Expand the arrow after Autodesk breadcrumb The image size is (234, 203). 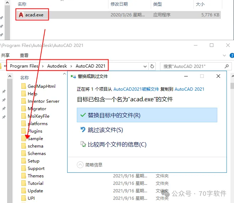click(71, 66)
